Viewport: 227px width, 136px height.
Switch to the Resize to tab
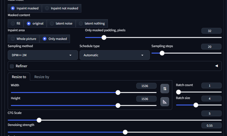19,77
